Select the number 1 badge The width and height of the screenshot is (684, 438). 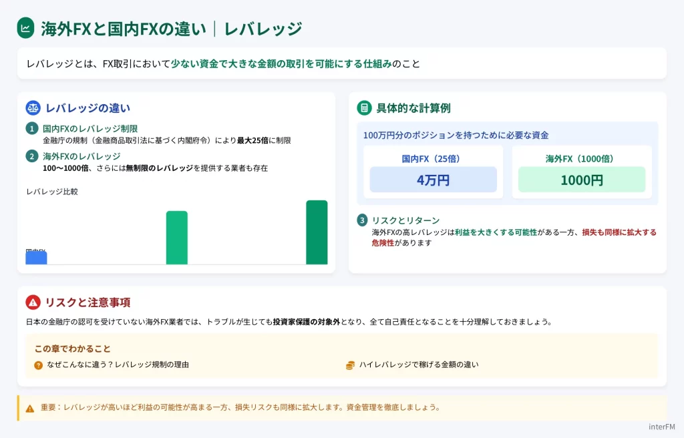pos(32,129)
